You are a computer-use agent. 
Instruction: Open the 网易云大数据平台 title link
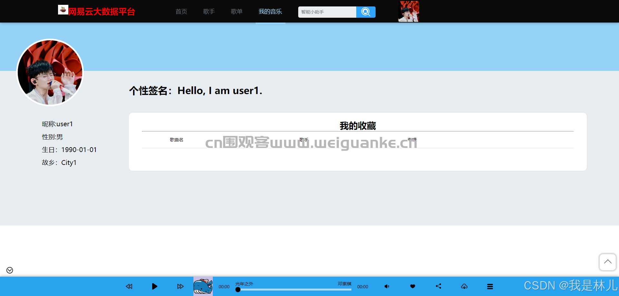[x=102, y=12]
